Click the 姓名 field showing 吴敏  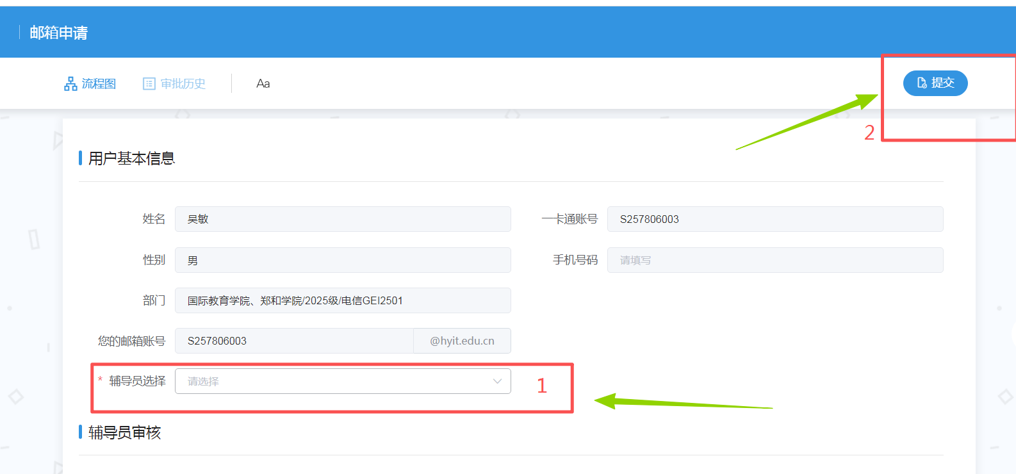342,219
